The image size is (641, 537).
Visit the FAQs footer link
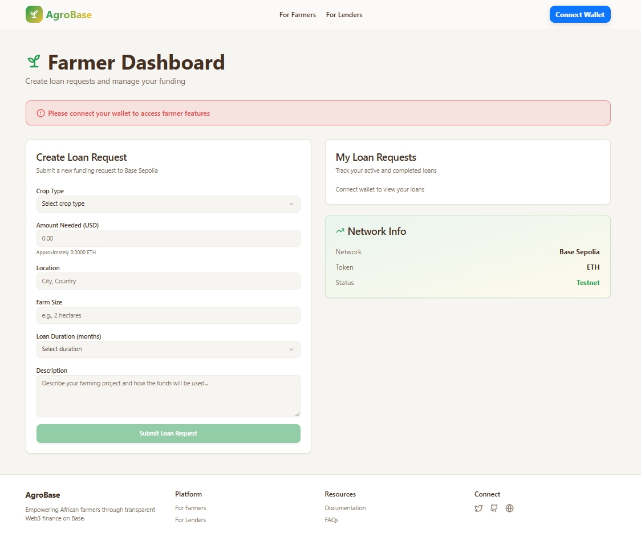331,520
